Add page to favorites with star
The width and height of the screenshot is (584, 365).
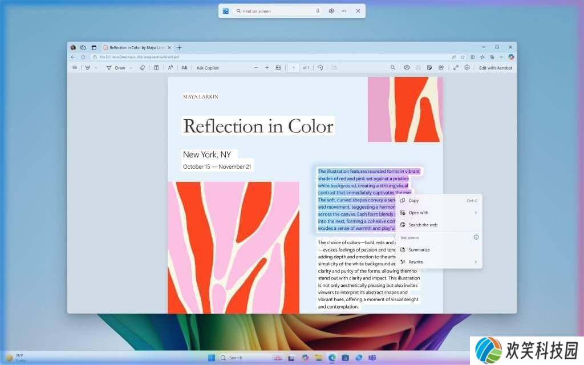(463, 57)
